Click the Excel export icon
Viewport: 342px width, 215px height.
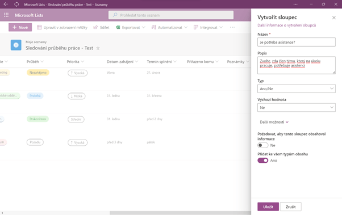[x=118, y=27]
